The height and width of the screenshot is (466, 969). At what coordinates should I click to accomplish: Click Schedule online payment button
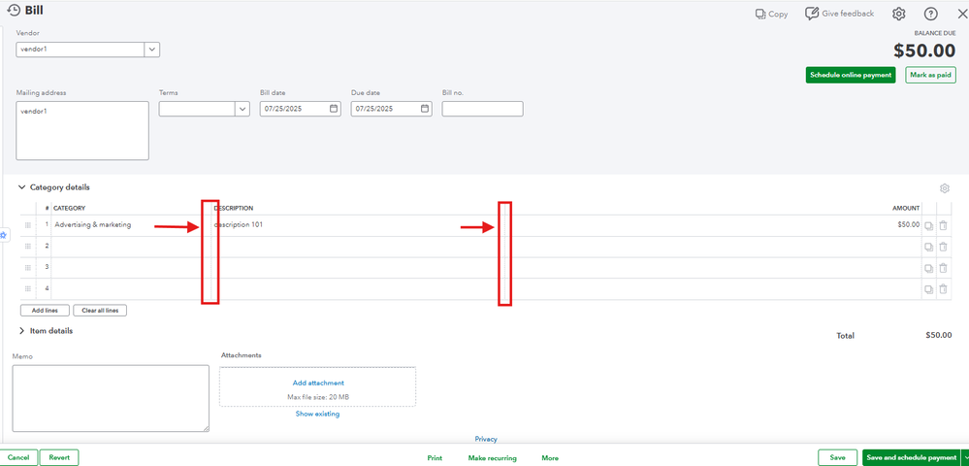pos(851,75)
